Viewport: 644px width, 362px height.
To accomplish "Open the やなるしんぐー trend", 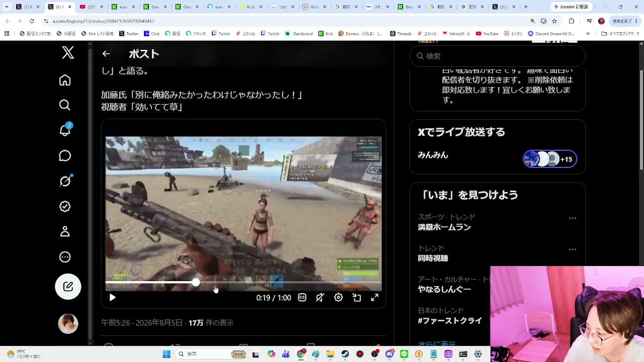I will click(444, 290).
